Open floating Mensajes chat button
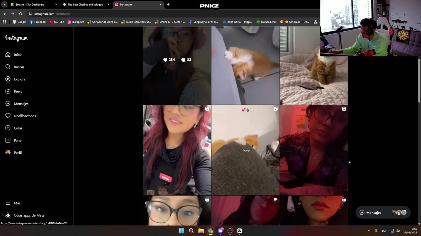421x236 pixels. (x=383, y=212)
